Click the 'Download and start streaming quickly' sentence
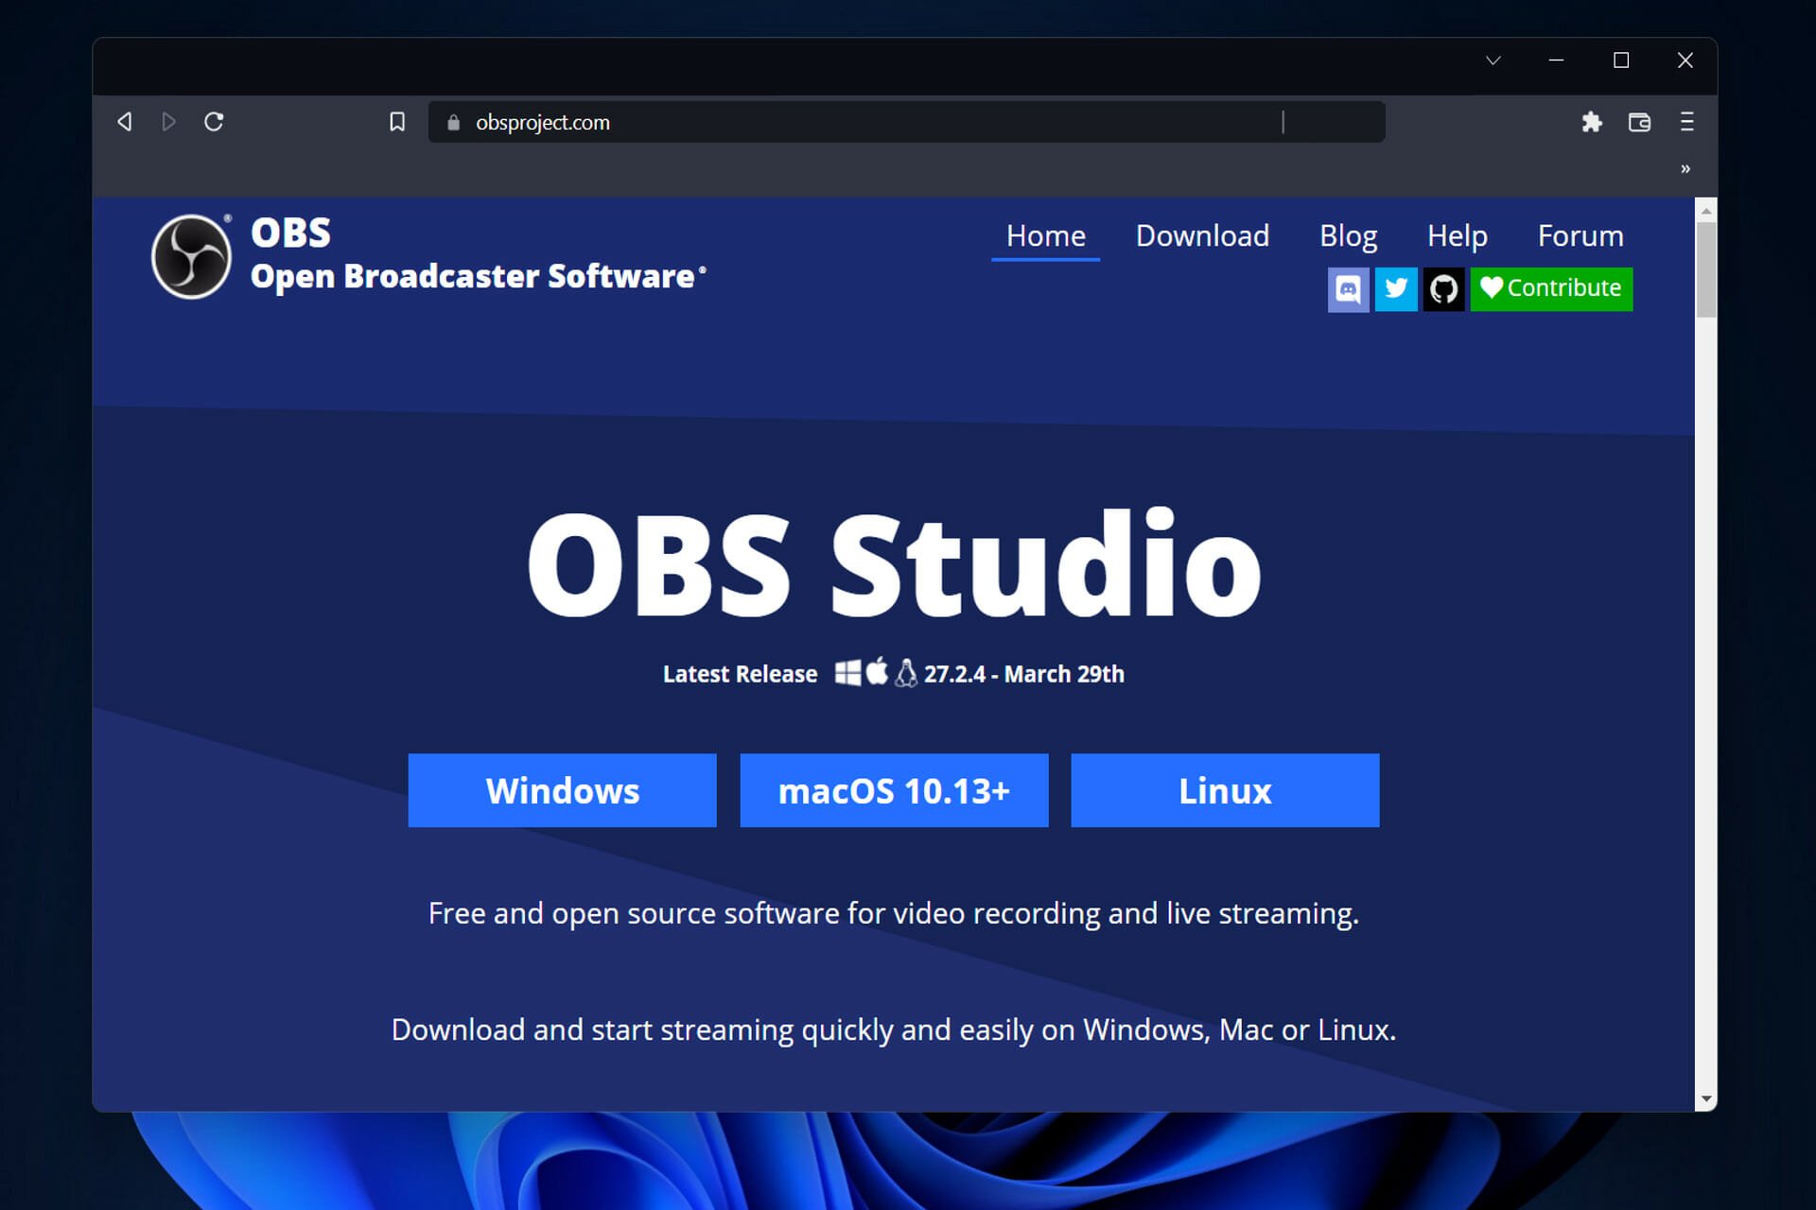This screenshot has width=1816, height=1210. 894,1029
